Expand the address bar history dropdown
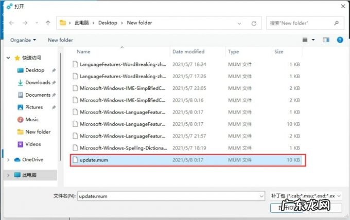Screen dimensions: 350x220 (x=239, y=24)
